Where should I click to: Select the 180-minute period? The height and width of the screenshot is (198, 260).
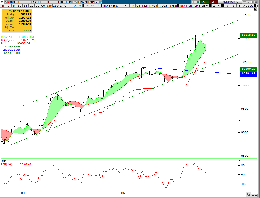[56, 6]
